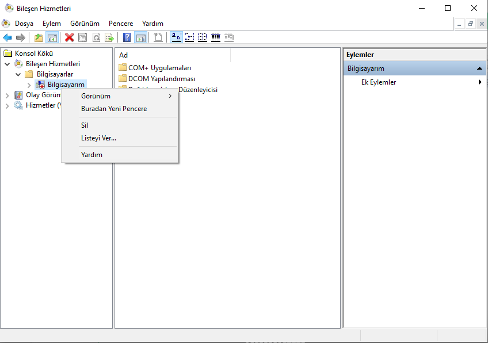Expand the Bilgisayarım tree node
Screen dimensions: 488x343
(29, 85)
